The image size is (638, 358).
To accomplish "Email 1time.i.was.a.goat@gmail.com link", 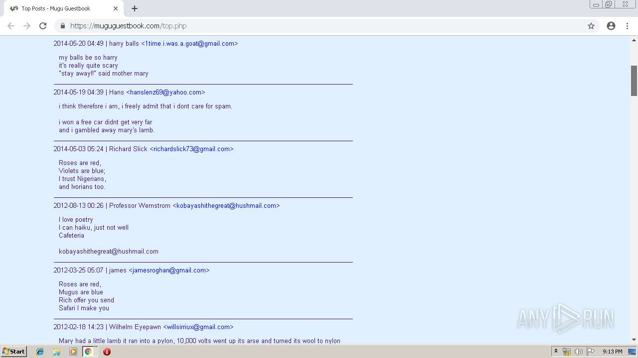I will [189, 44].
